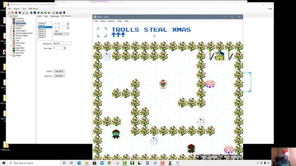Select Monster Palettes in the project tree
Viewport: 296px width, 166px height.
22,36
